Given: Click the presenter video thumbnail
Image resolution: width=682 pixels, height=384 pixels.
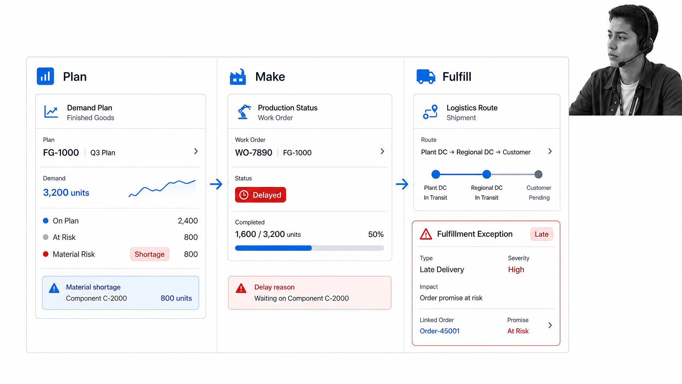Looking at the screenshot, I should click(625, 59).
